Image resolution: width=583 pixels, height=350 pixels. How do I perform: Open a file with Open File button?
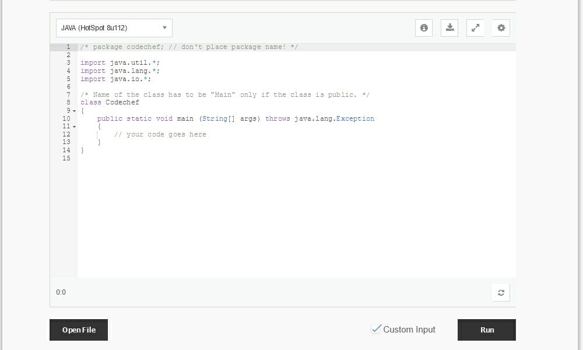pyautogui.click(x=78, y=330)
